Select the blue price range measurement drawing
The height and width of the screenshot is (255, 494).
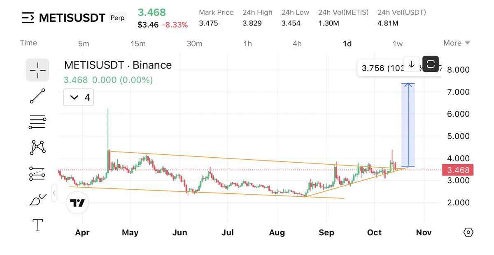tap(408, 125)
